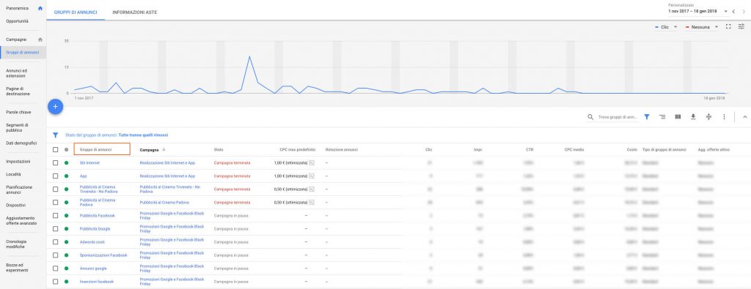The height and width of the screenshot is (289, 751).
Task: Open status dropdown dot for Pubblicità Facebook row
Action: click(x=66, y=215)
